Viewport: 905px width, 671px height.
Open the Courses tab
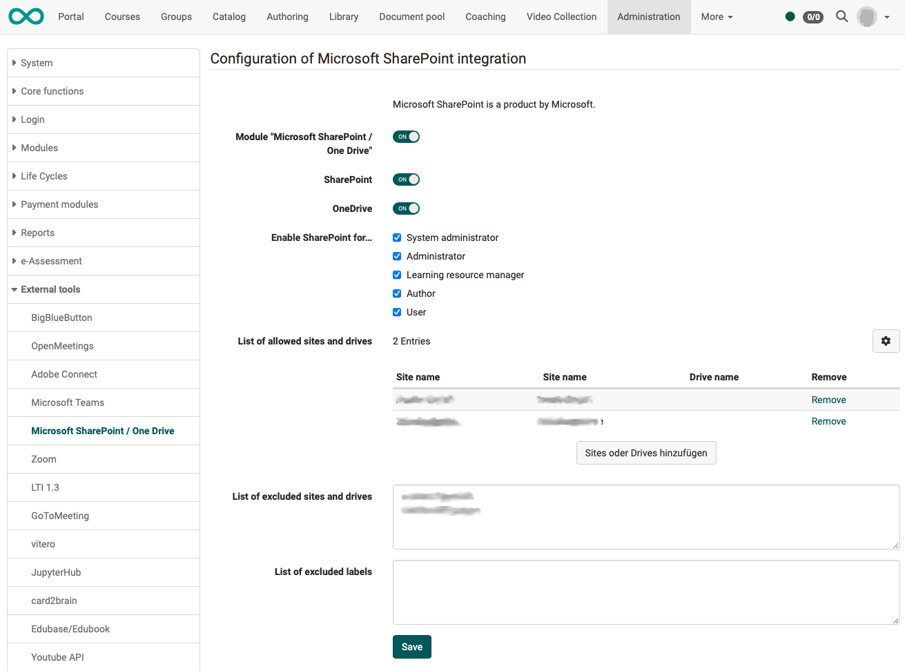[x=122, y=17]
